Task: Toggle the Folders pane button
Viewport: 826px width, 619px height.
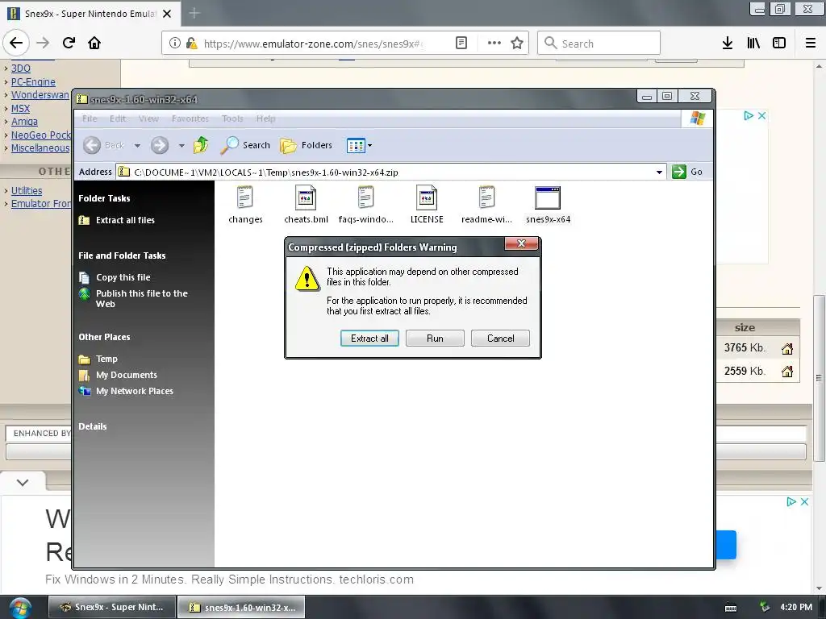Action: (306, 145)
